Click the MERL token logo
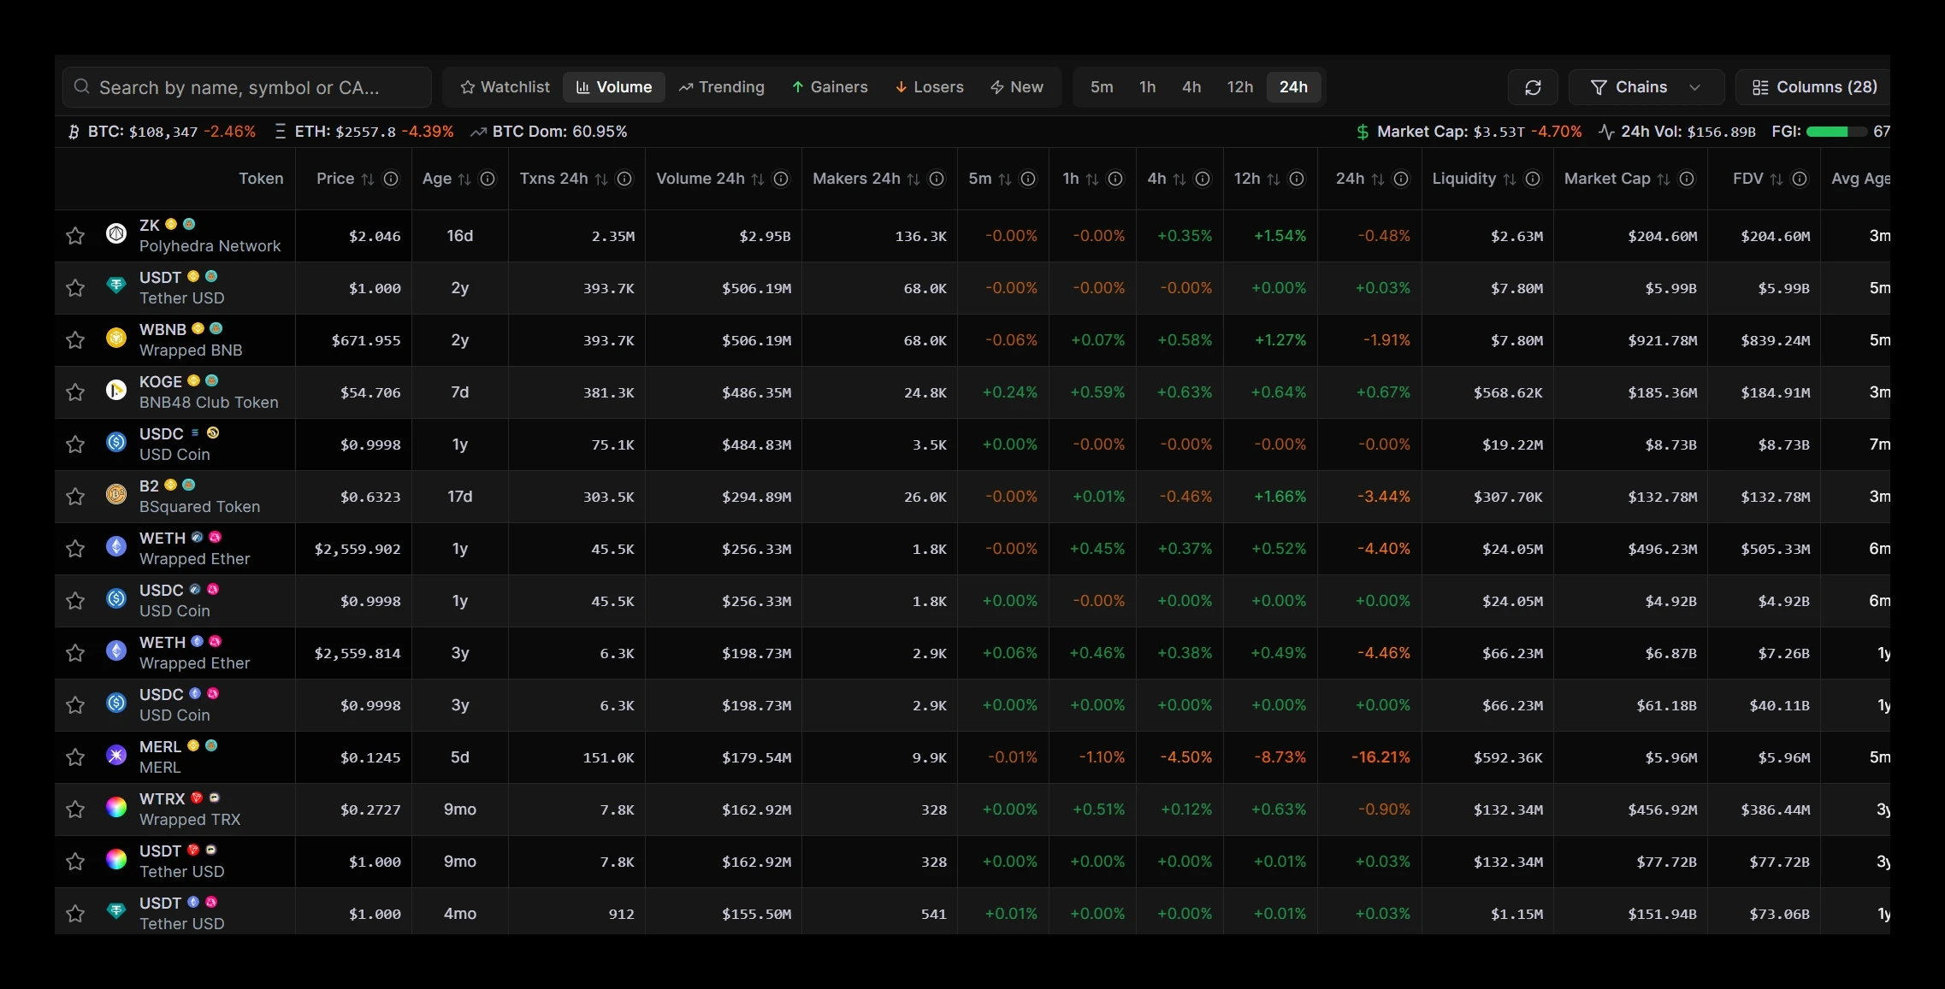 pos(116,755)
